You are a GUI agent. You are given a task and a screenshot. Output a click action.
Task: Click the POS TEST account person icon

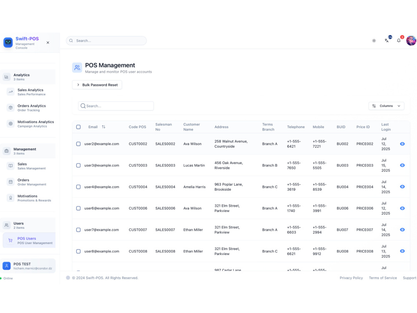point(7,266)
